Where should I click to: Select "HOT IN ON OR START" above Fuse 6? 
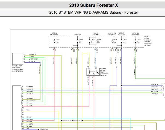pyautogui.click(x=112, y=34)
